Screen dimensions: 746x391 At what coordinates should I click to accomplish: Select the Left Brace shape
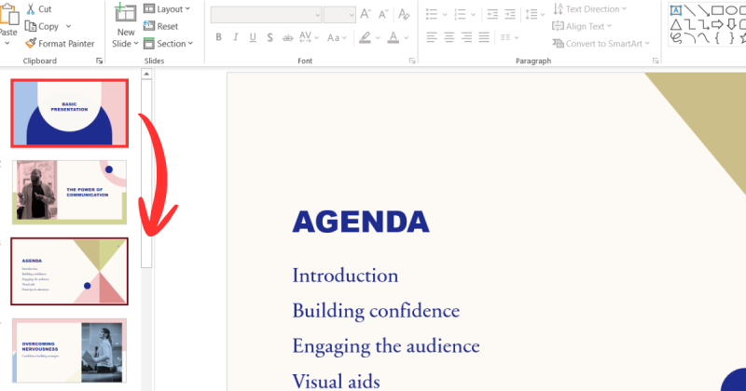[717, 37]
